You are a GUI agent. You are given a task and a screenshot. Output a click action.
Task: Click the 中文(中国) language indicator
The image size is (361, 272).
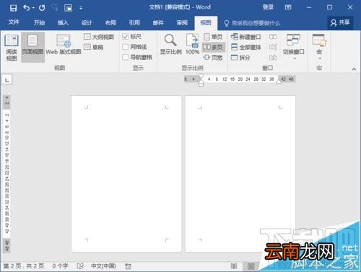(103, 266)
